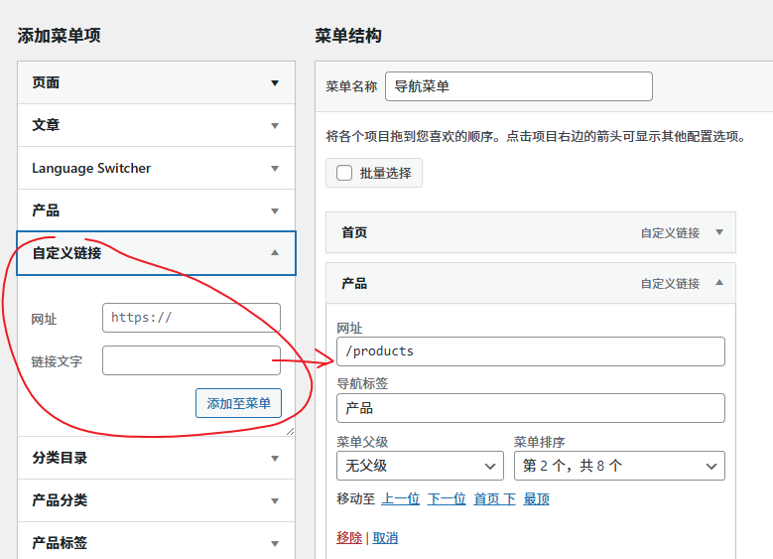Open the 菜单父级 dropdown

pyautogui.click(x=420, y=466)
